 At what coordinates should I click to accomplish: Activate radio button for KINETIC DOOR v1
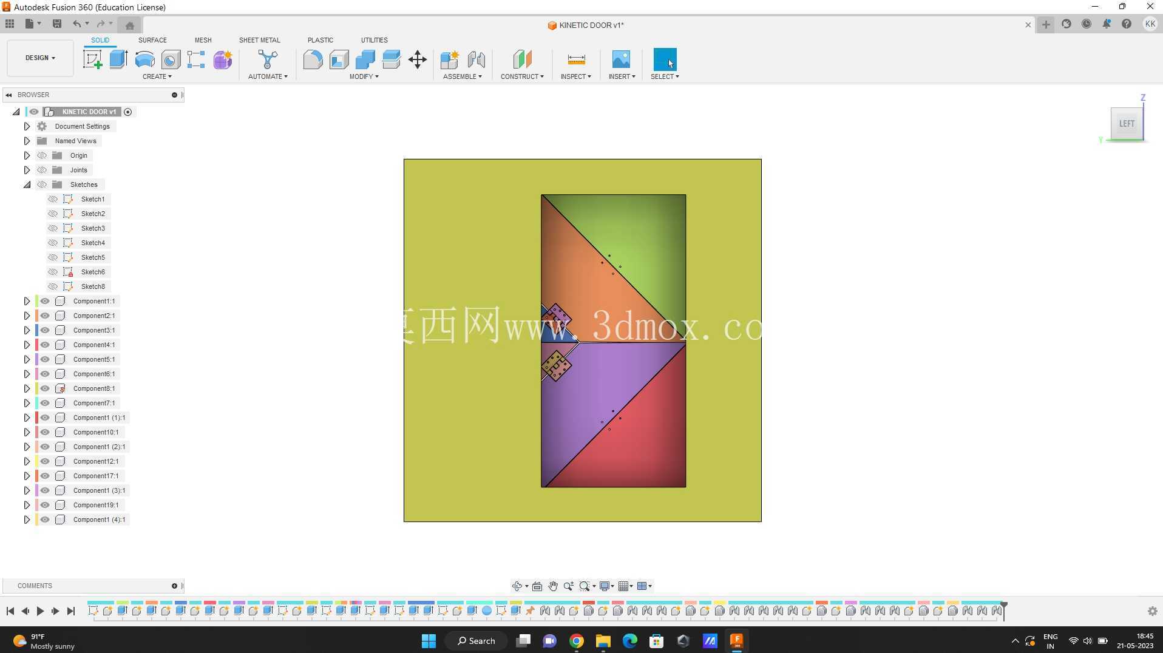(x=127, y=112)
